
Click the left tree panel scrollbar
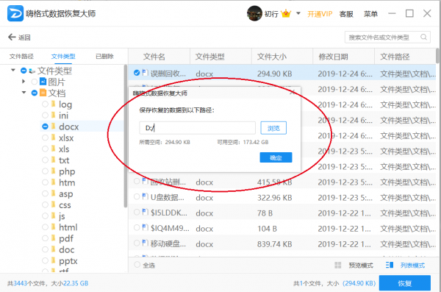point(126,136)
